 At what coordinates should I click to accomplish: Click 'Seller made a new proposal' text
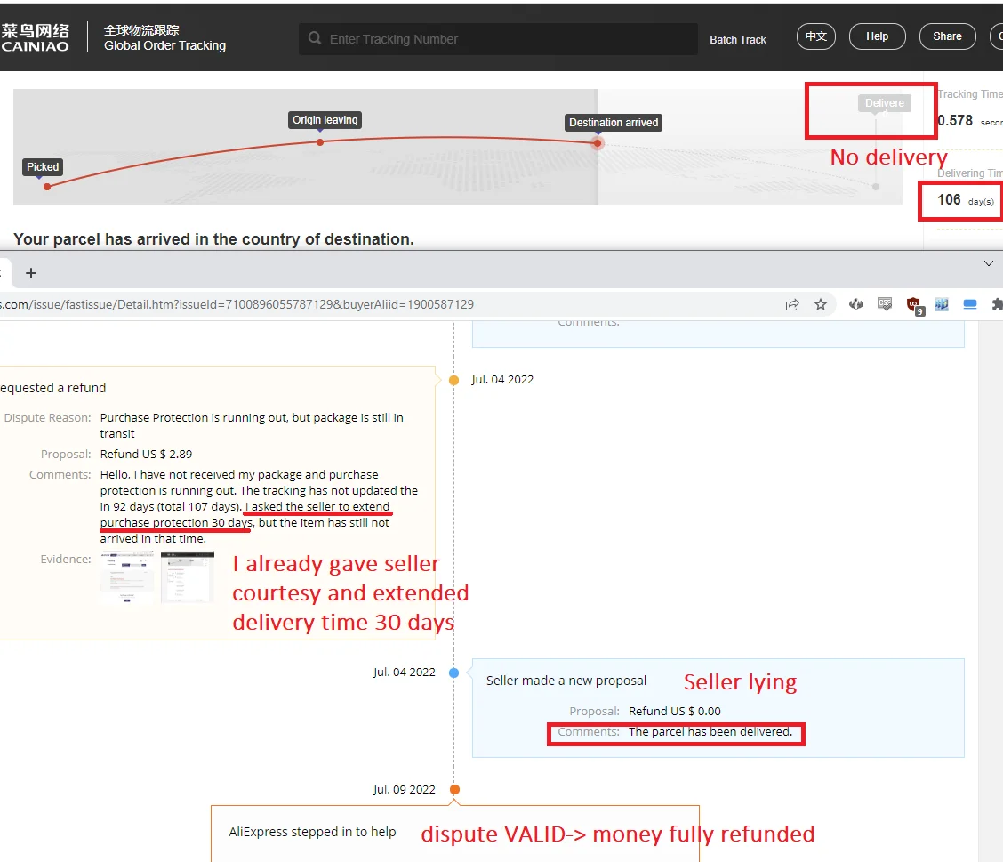tap(566, 681)
